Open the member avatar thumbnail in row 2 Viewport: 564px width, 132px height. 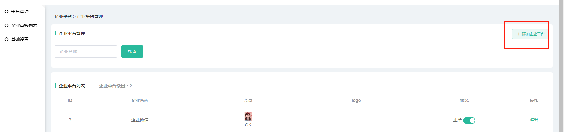tap(248, 117)
